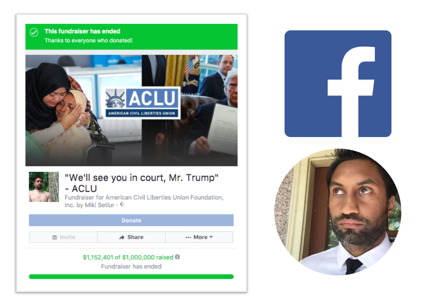Image resolution: width=427 pixels, height=307 pixels.
Task: Click the green checkmark circle icon
Action: [x=34, y=32]
